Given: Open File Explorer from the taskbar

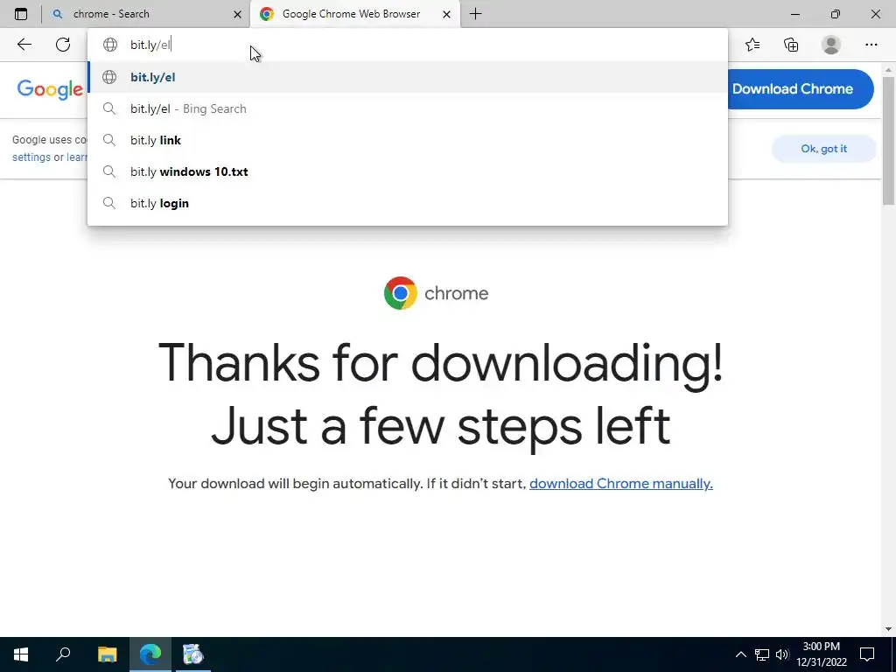Looking at the screenshot, I should point(107,654).
